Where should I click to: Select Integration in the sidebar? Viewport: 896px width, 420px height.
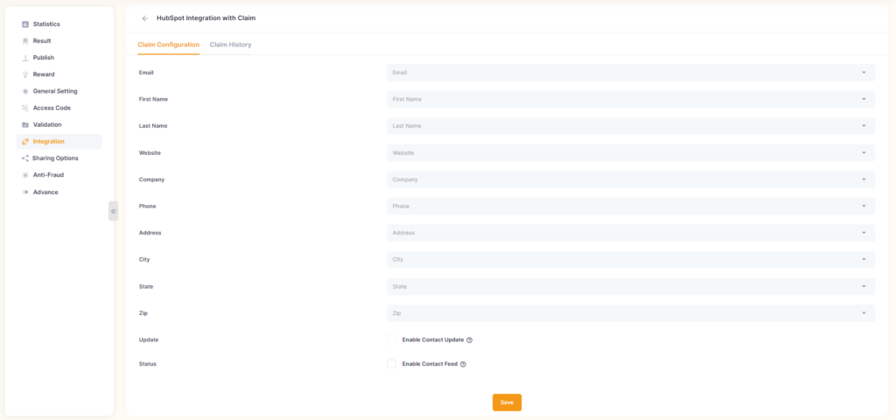59,142
